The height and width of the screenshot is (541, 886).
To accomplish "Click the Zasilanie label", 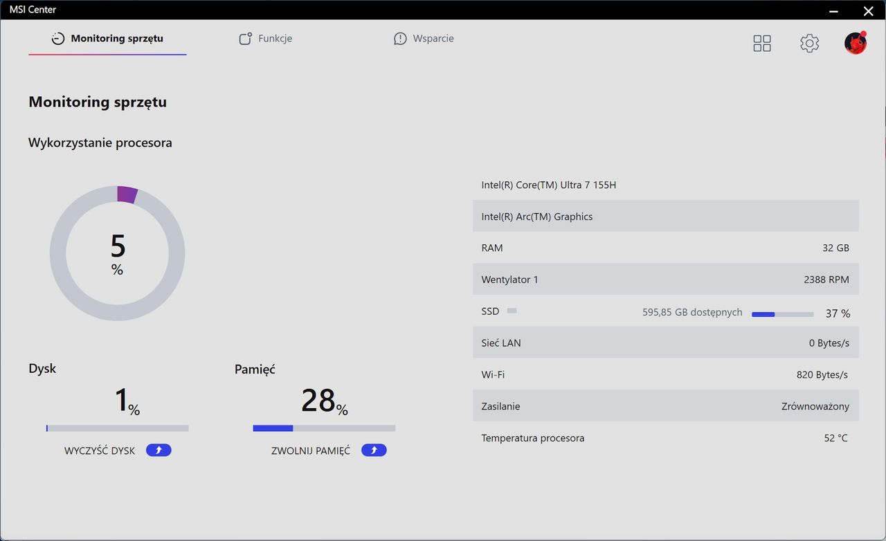I will 500,406.
